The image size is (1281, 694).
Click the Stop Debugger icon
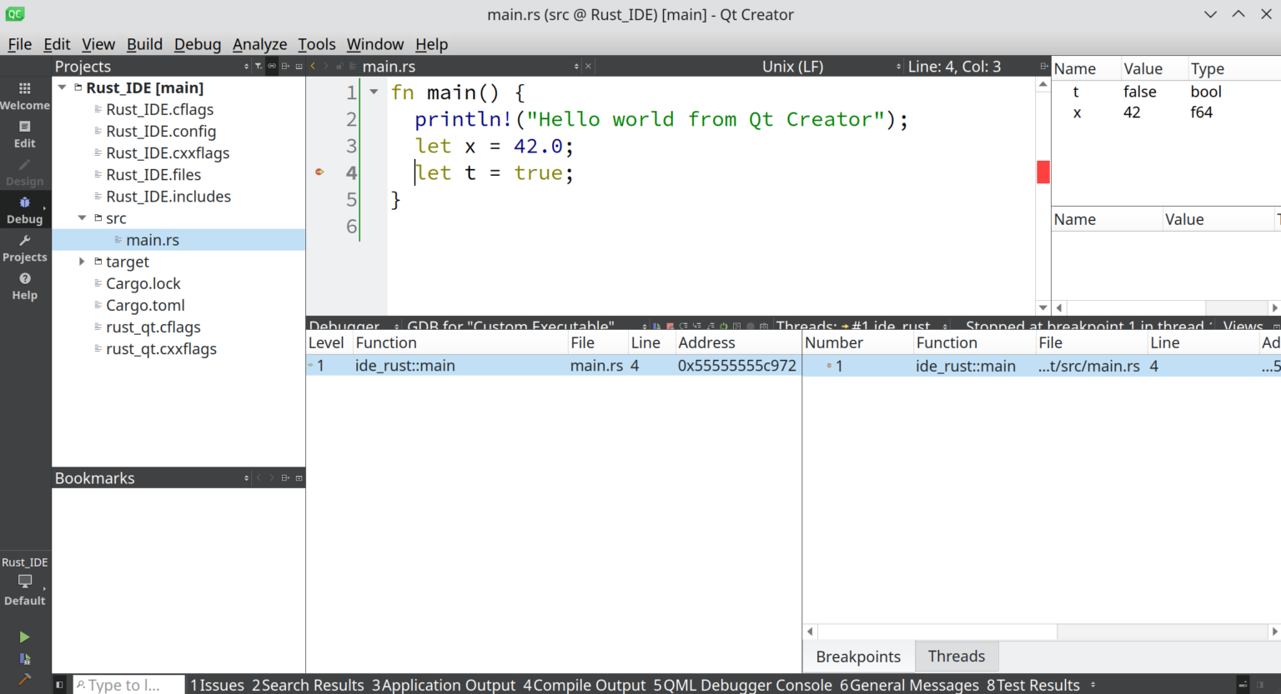[x=671, y=327]
